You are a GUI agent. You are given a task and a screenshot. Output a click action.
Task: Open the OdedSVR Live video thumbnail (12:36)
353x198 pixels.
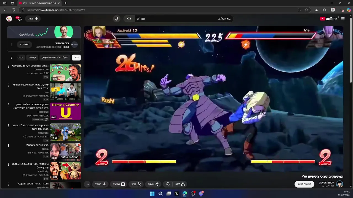coord(65,73)
